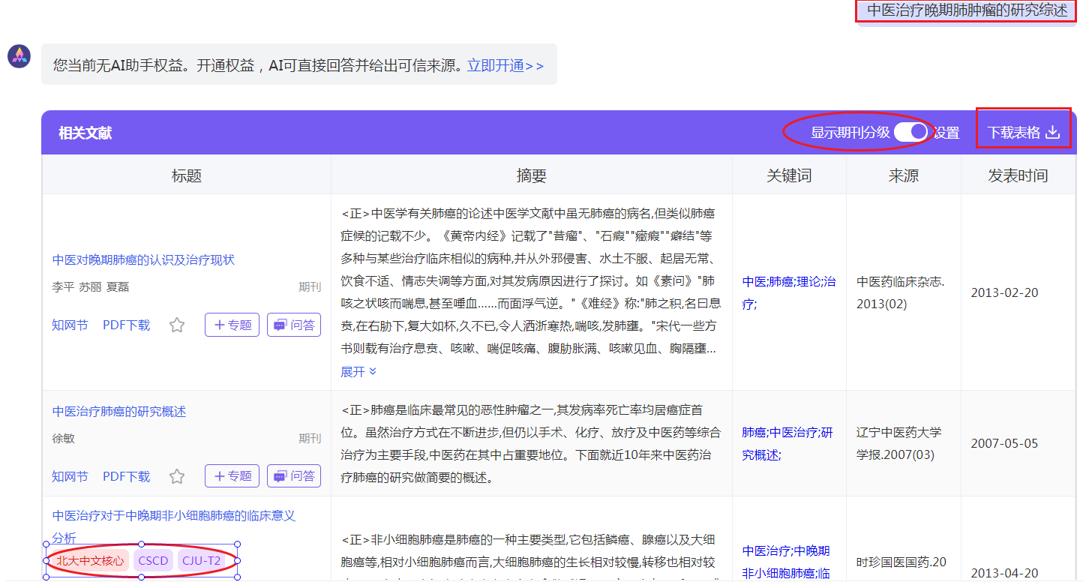The height and width of the screenshot is (588, 1083).
Task: Open article 中医治疗对于中晚期非小细胞肺癌的临床意义
Action: click(174, 526)
